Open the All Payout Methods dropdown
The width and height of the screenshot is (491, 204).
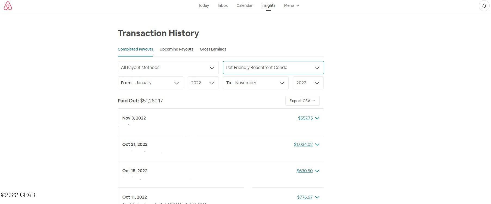tap(168, 68)
